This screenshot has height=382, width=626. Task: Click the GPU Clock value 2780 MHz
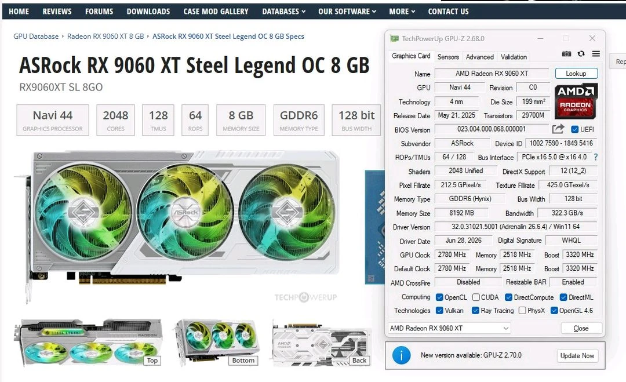tap(452, 254)
